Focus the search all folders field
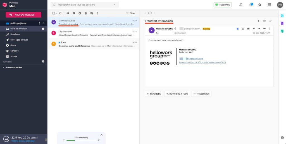 85,5
